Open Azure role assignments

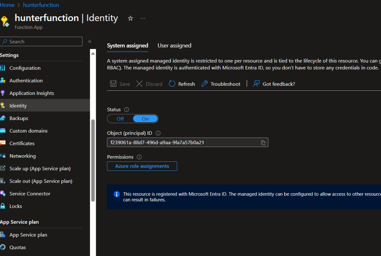(142, 166)
